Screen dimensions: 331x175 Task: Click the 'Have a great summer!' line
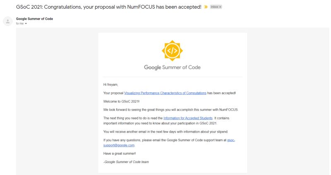coord(119,154)
